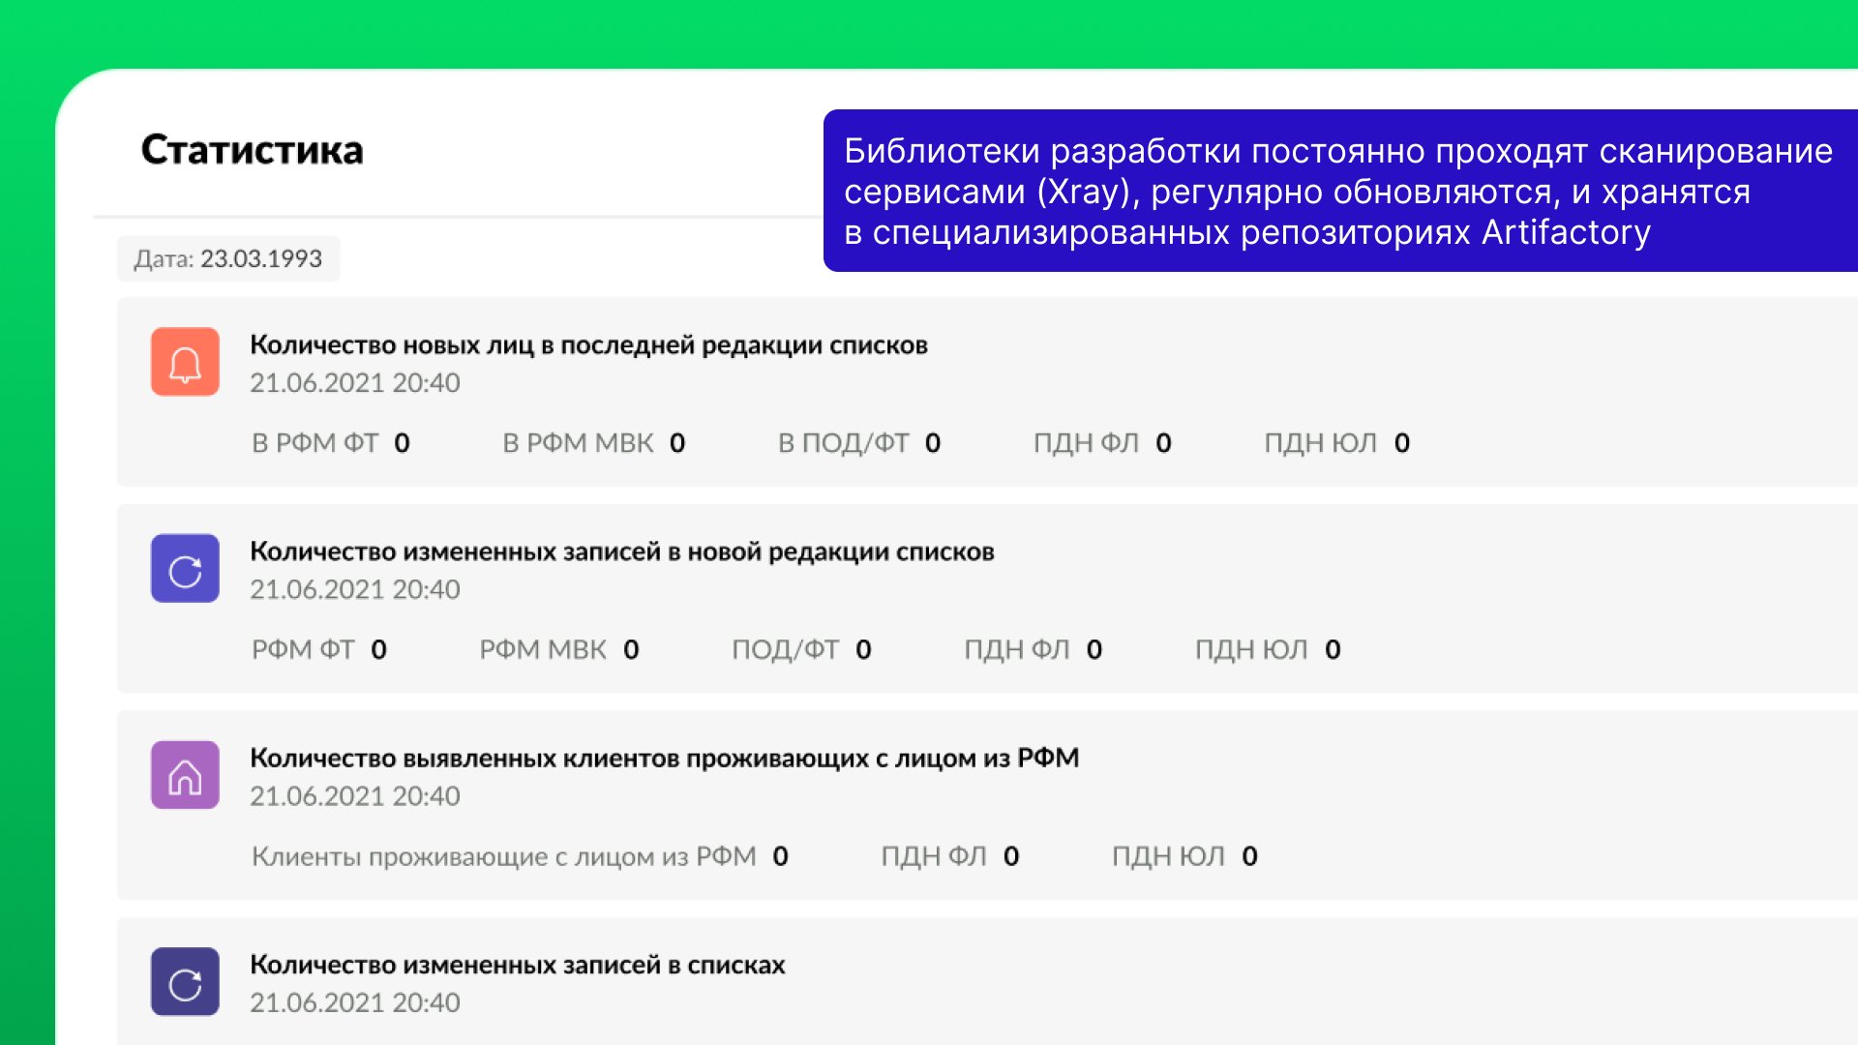Click 'Количество измененных записей в новой редакции списков'
The image size is (1858, 1045).
tap(621, 552)
